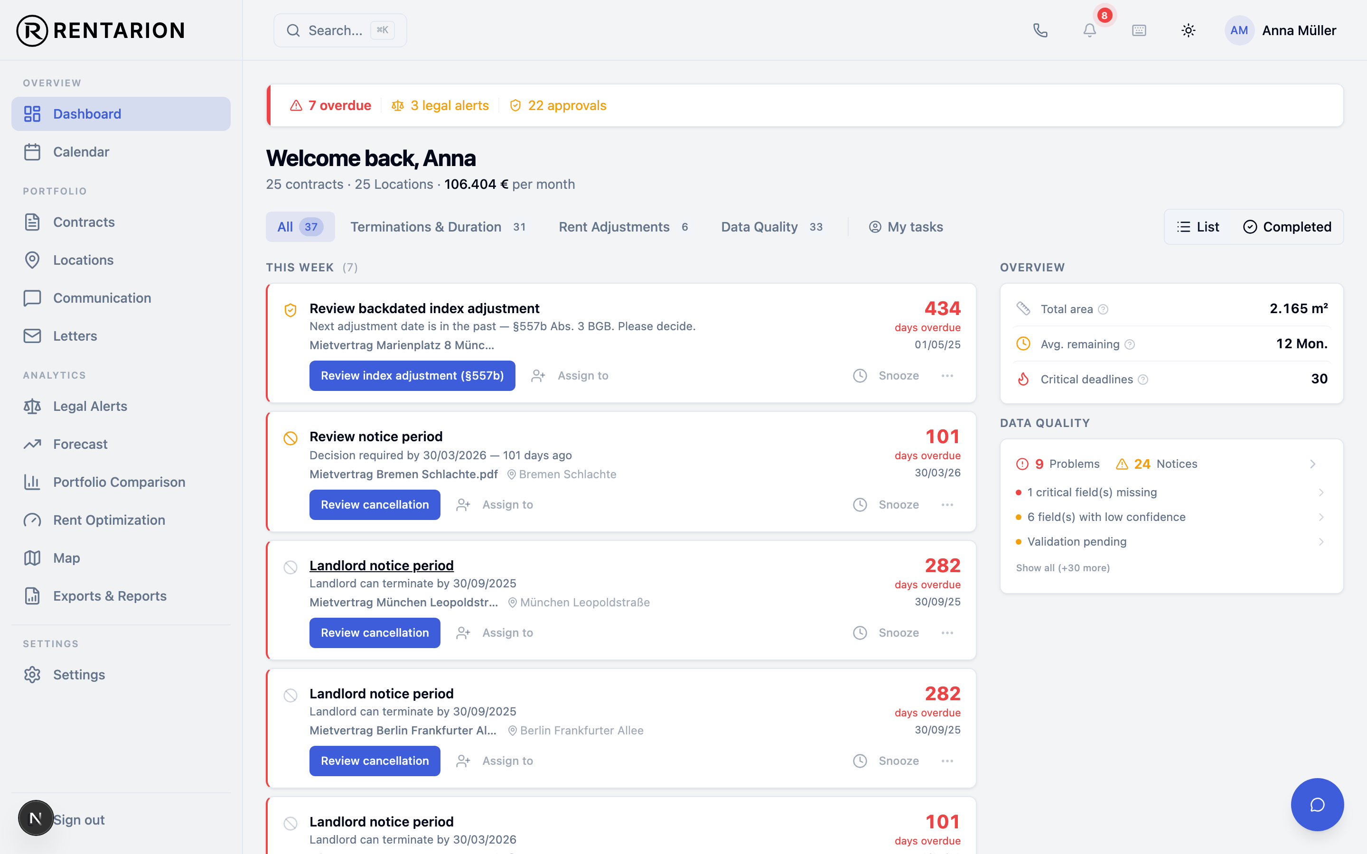Select the All 37 tab
The image size is (1367, 854).
300,227
